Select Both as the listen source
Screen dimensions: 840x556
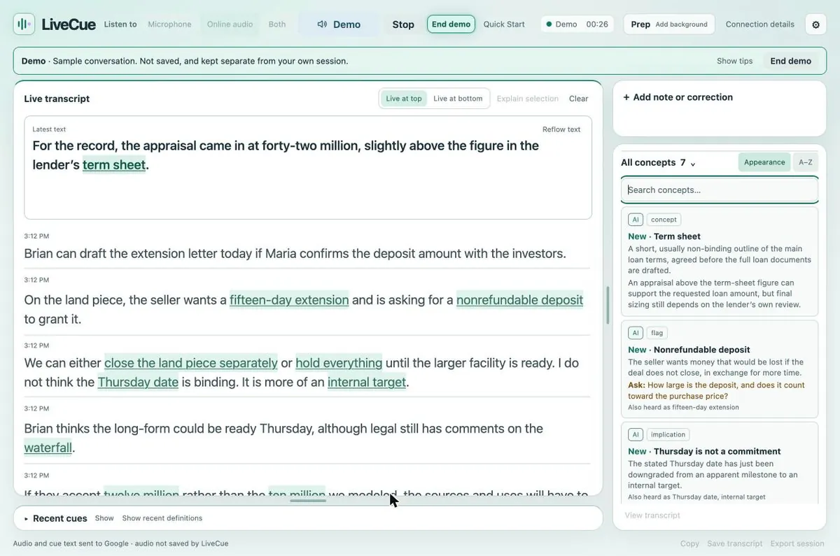coord(277,24)
